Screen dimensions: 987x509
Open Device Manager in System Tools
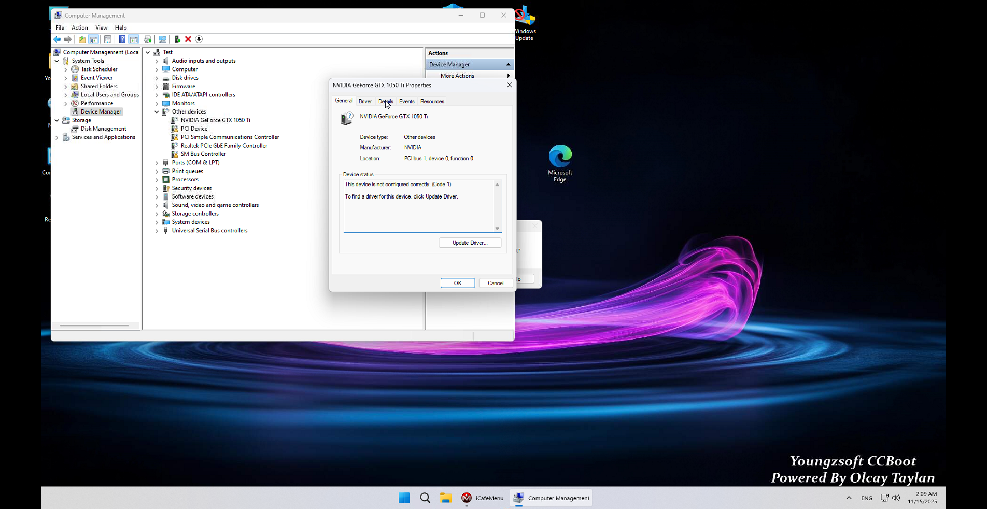(x=100, y=111)
